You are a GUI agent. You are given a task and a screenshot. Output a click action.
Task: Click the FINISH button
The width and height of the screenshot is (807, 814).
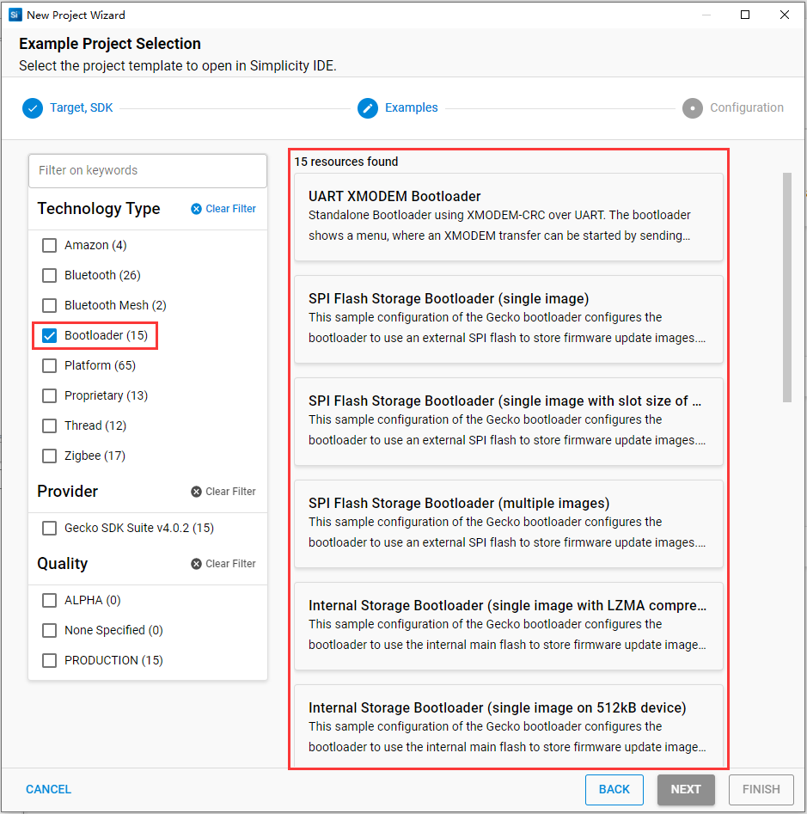pyautogui.click(x=761, y=790)
